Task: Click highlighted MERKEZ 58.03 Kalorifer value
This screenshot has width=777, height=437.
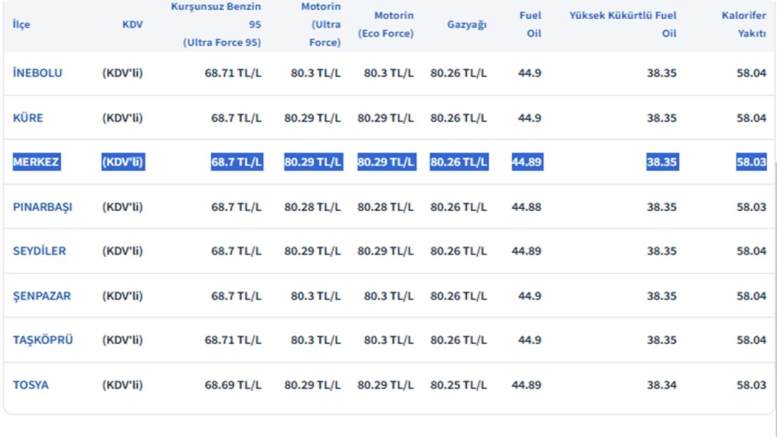Action: coord(752,162)
